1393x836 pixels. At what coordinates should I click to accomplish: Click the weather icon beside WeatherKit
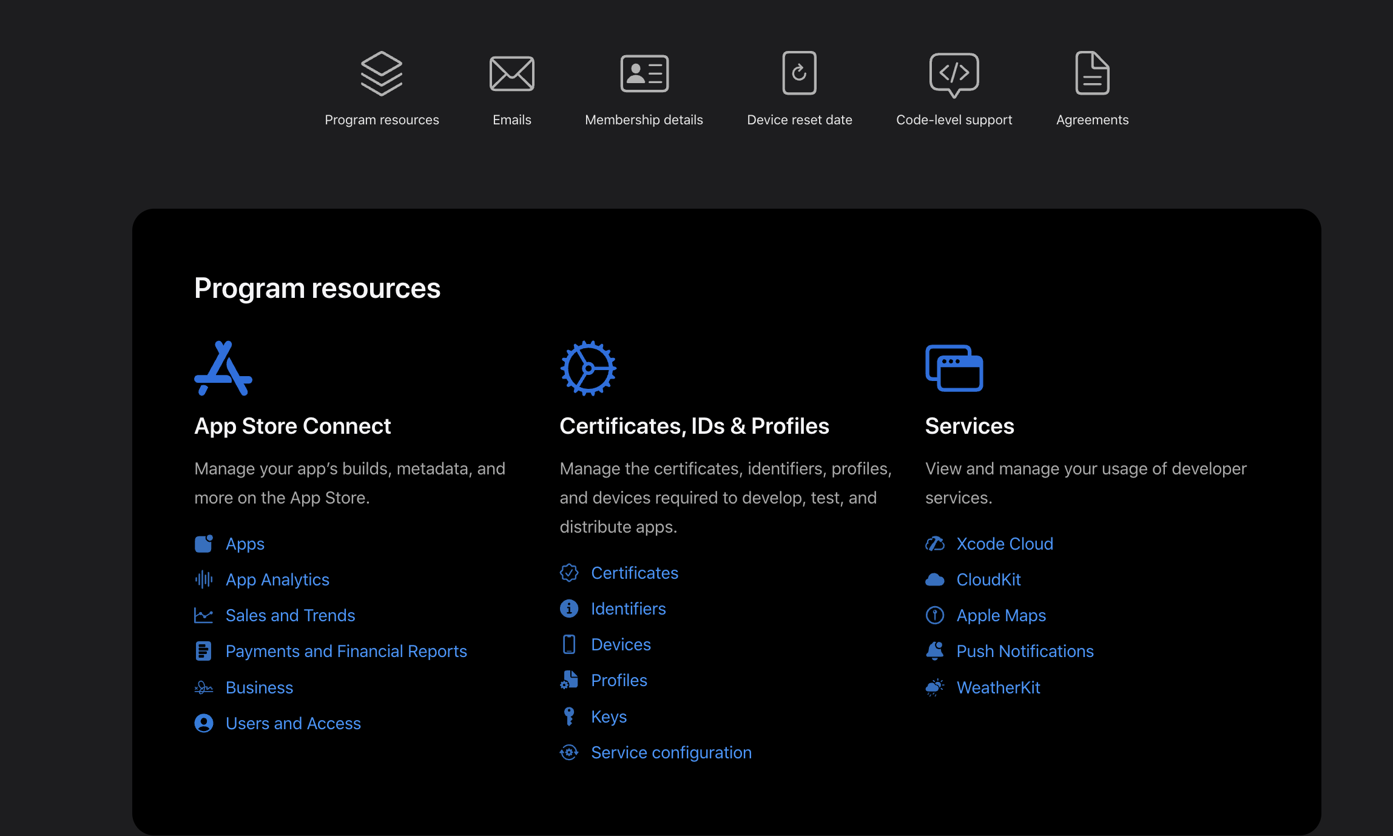coord(935,687)
